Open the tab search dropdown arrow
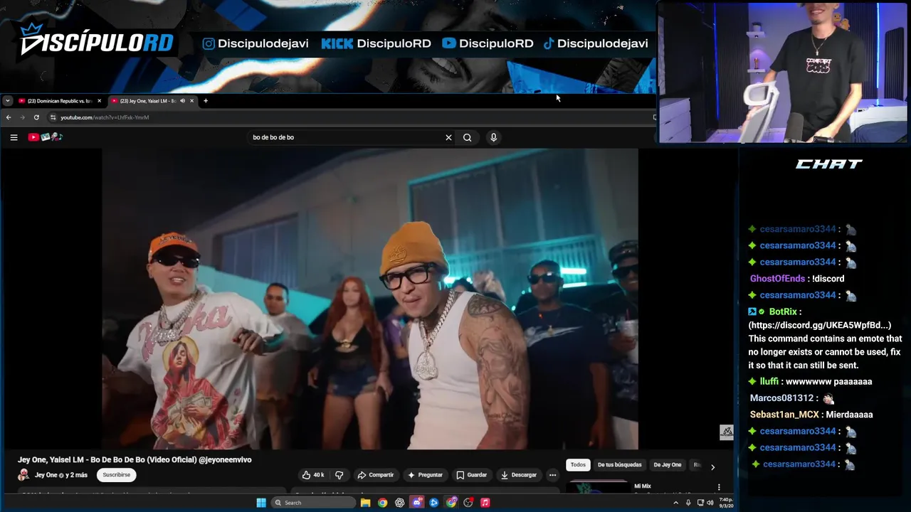911x512 pixels. (7, 101)
